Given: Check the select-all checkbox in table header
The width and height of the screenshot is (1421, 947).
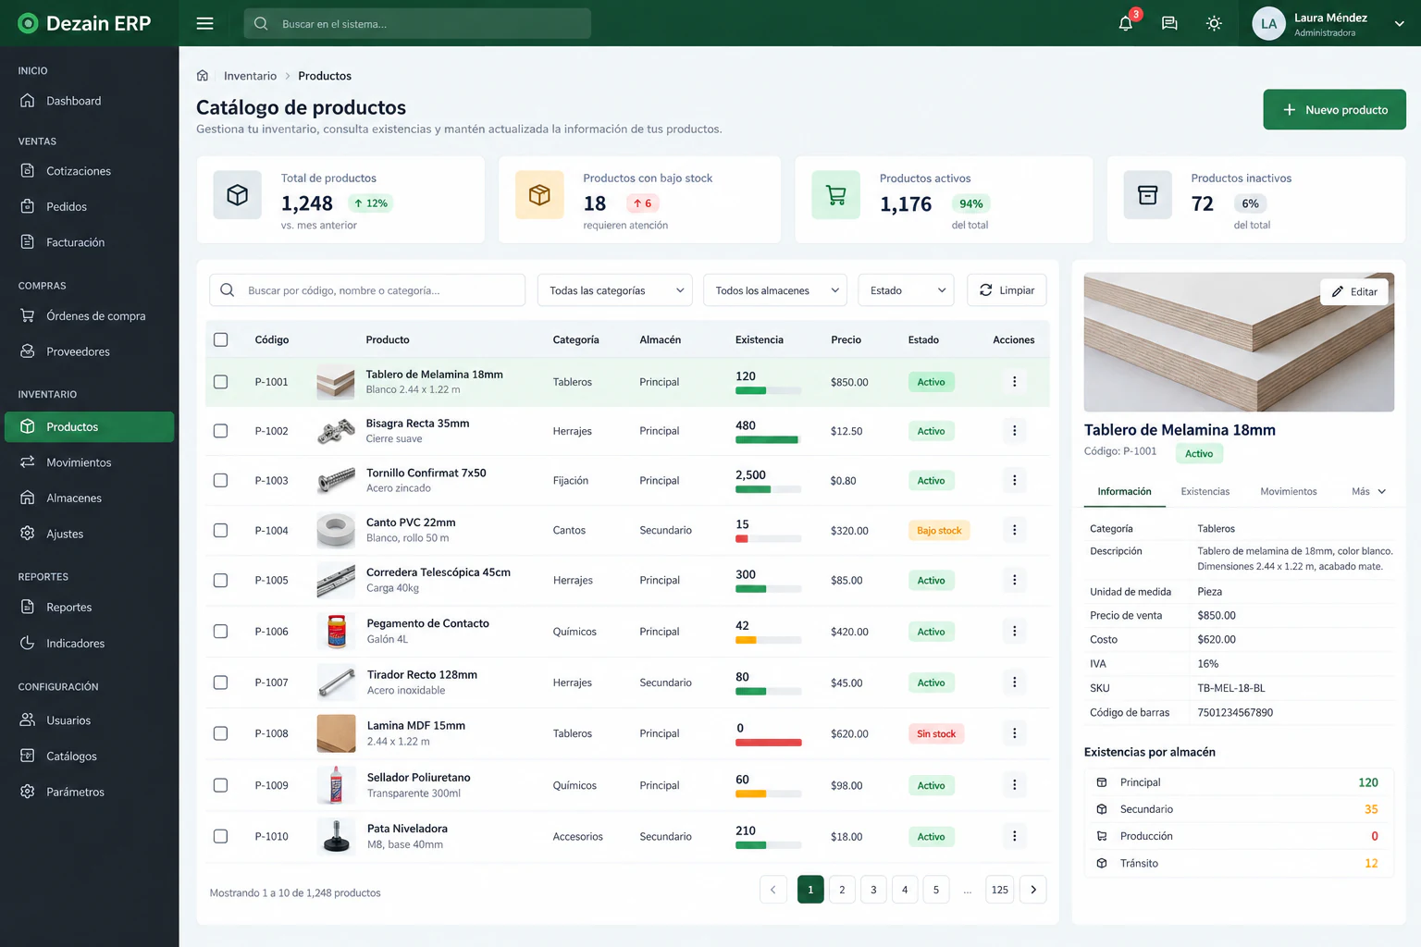Looking at the screenshot, I should (220, 339).
